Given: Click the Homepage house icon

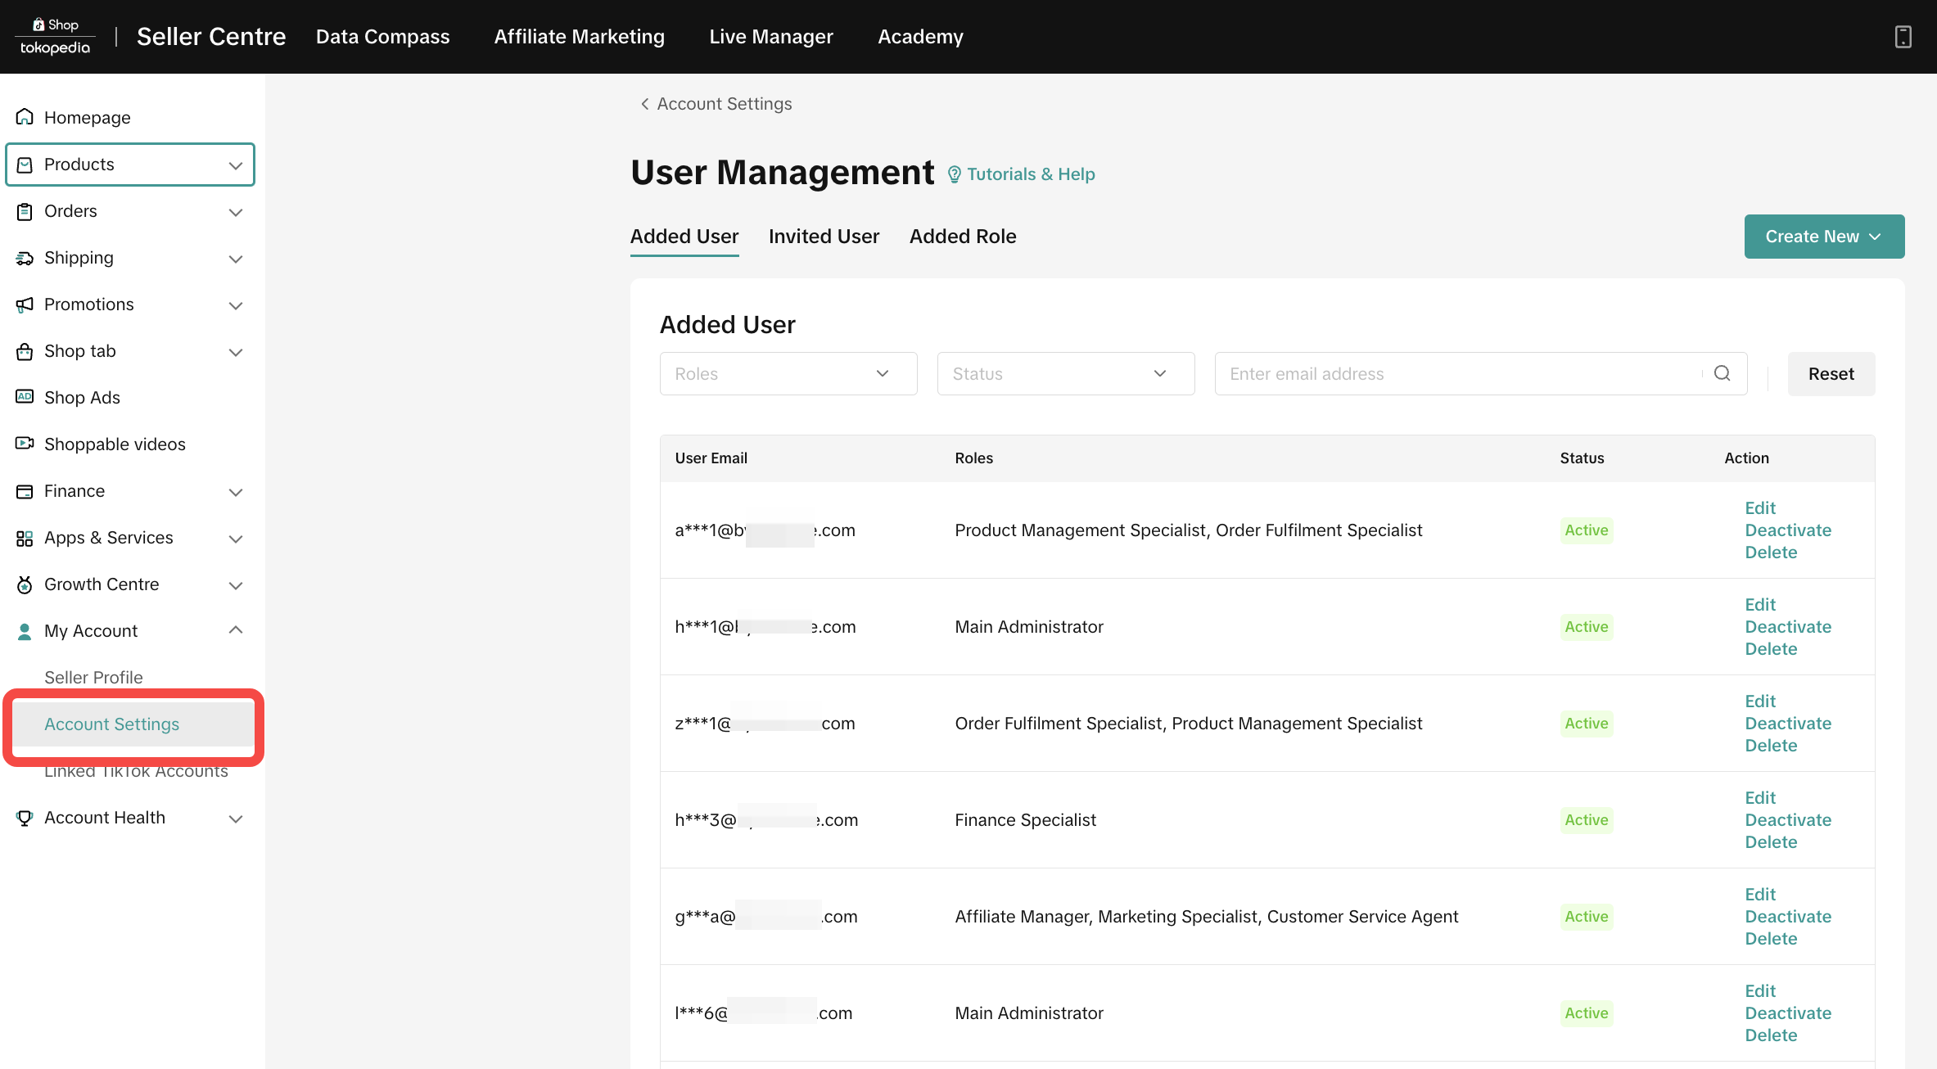Looking at the screenshot, I should tap(25, 117).
